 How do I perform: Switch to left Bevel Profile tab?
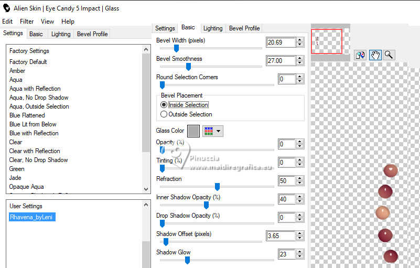click(92, 34)
